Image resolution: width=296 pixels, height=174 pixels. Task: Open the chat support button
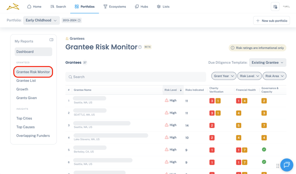pyautogui.click(x=287, y=165)
